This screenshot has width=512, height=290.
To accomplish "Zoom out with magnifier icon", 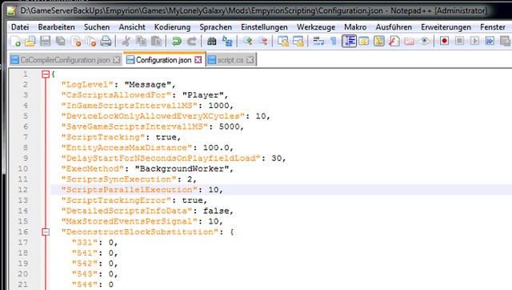I will point(262,41).
